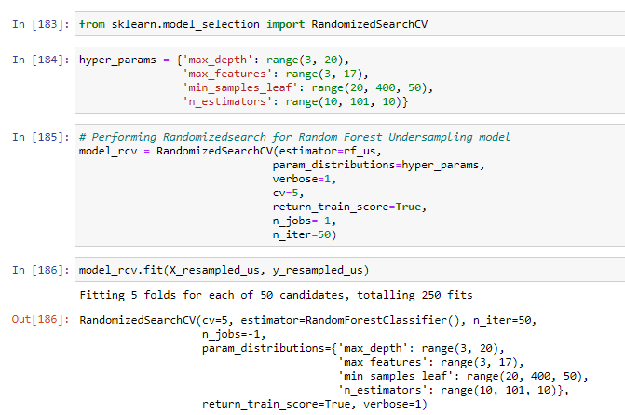Image resolution: width=625 pixels, height=415 pixels.
Task: Click 'return_train_score=True, verbose=1' output line
Action: (x=315, y=404)
